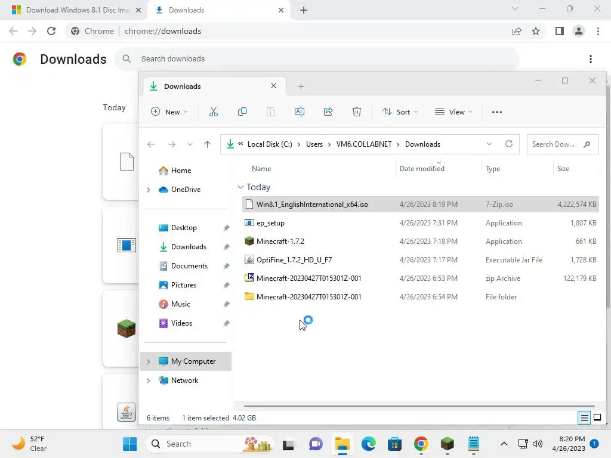611x458 pixels.
Task: Click the Share icon in Explorer toolbar
Action: pyautogui.click(x=328, y=112)
